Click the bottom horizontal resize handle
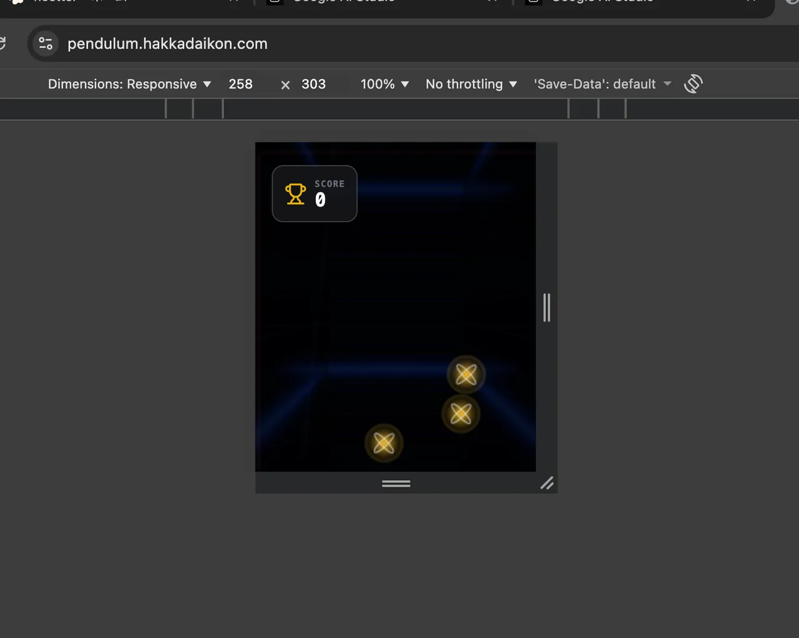This screenshot has width=799, height=638. point(396,483)
